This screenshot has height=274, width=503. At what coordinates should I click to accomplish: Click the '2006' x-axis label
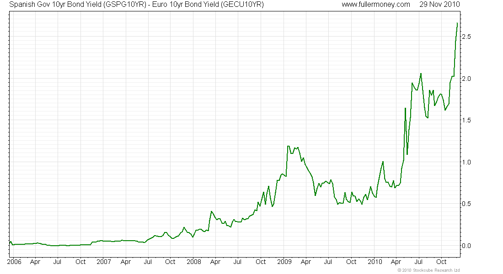pos(15,262)
